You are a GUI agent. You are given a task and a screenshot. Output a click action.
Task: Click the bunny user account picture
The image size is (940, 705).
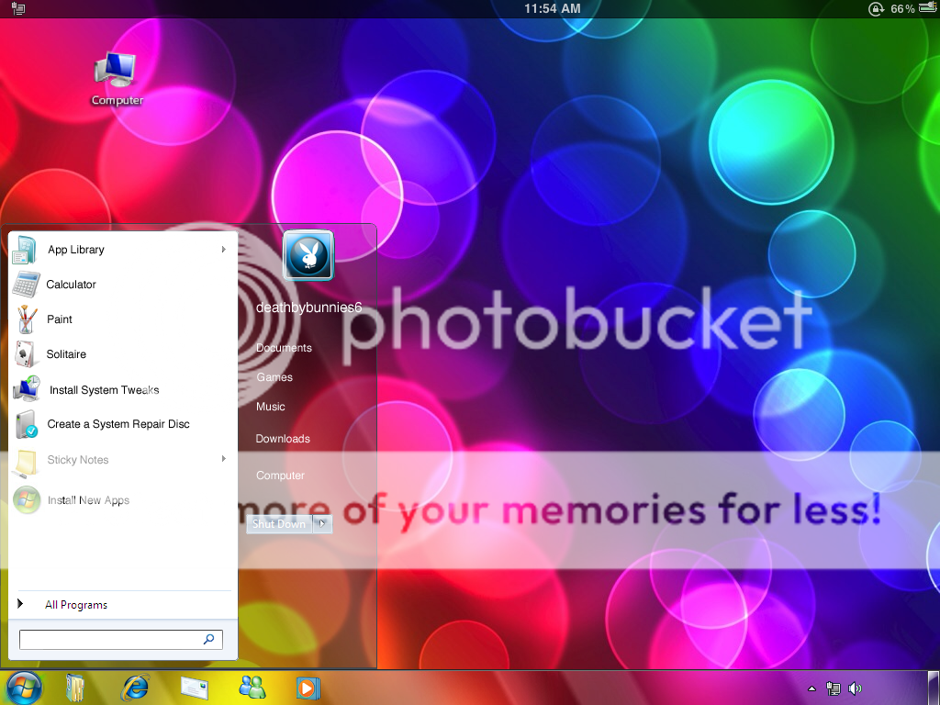(308, 255)
